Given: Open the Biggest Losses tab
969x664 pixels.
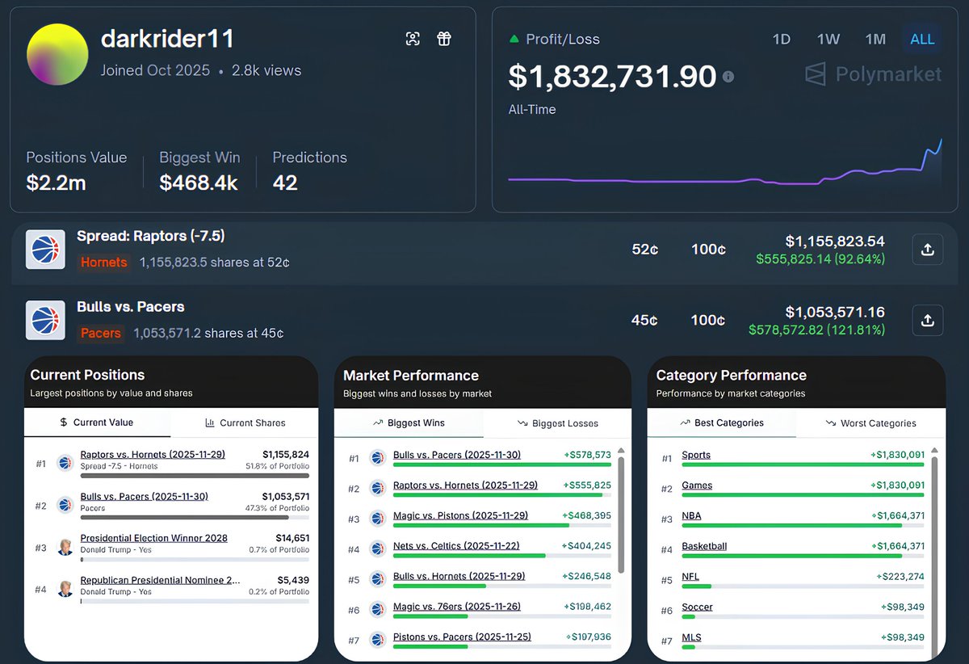Looking at the screenshot, I should click(557, 422).
